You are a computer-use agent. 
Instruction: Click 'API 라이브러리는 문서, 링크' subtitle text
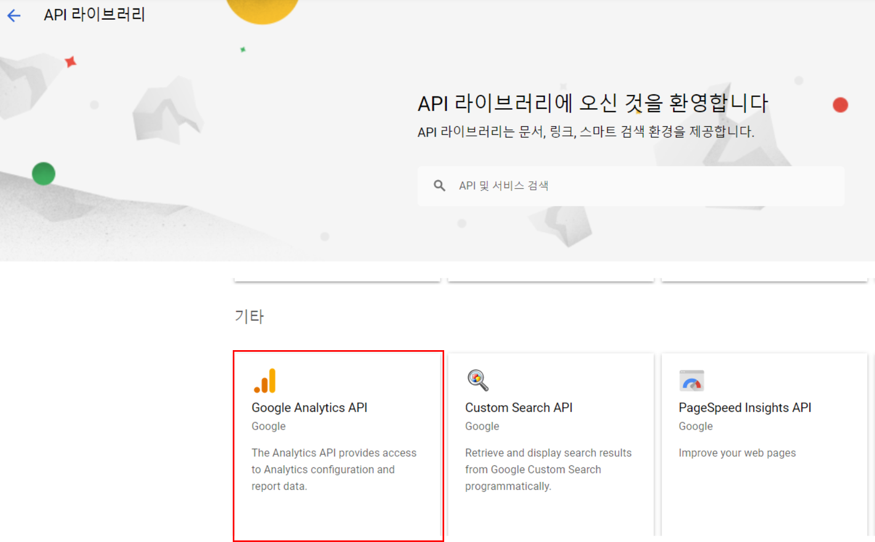pos(586,132)
